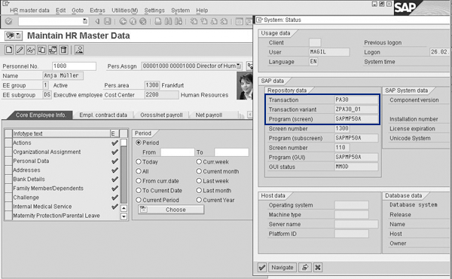Click the green checkmark Continue button in Status dialog

tap(262, 268)
